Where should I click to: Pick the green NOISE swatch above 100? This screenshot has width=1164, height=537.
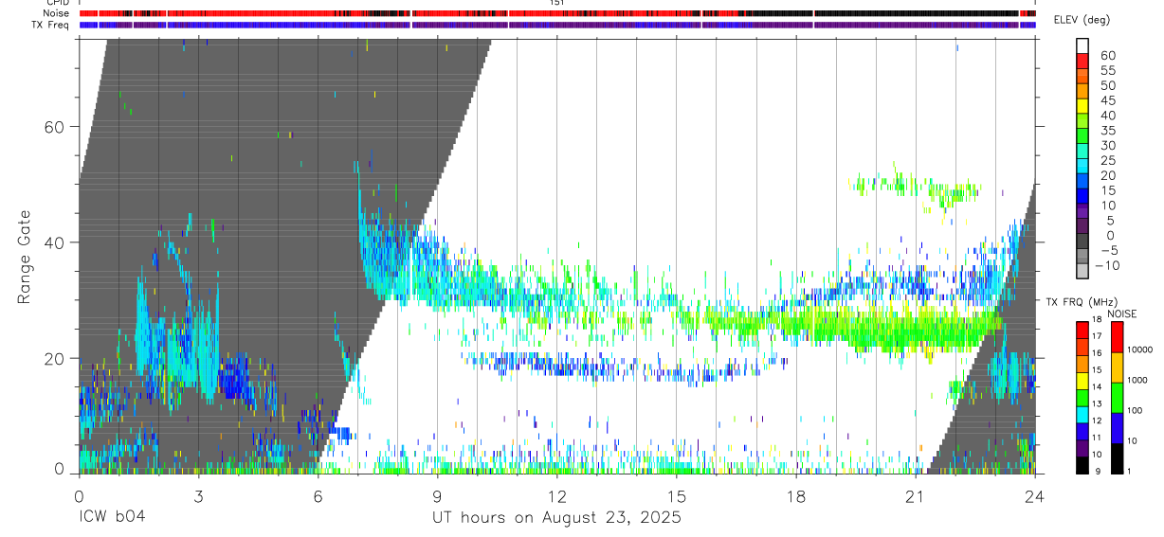click(x=1117, y=397)
